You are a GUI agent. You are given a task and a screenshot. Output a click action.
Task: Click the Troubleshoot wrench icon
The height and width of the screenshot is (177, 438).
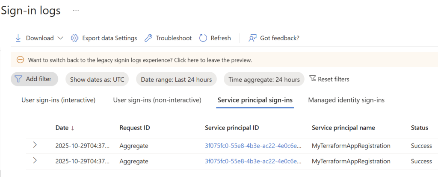point(148,38)
